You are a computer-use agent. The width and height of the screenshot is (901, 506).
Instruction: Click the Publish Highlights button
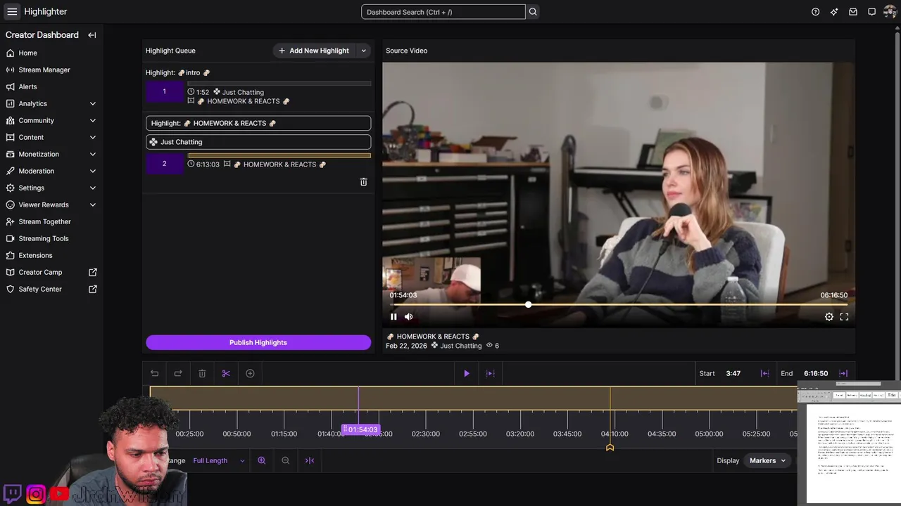[258, 342]
